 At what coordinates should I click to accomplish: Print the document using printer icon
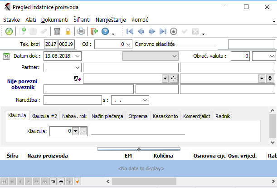(x=81, y=31)
